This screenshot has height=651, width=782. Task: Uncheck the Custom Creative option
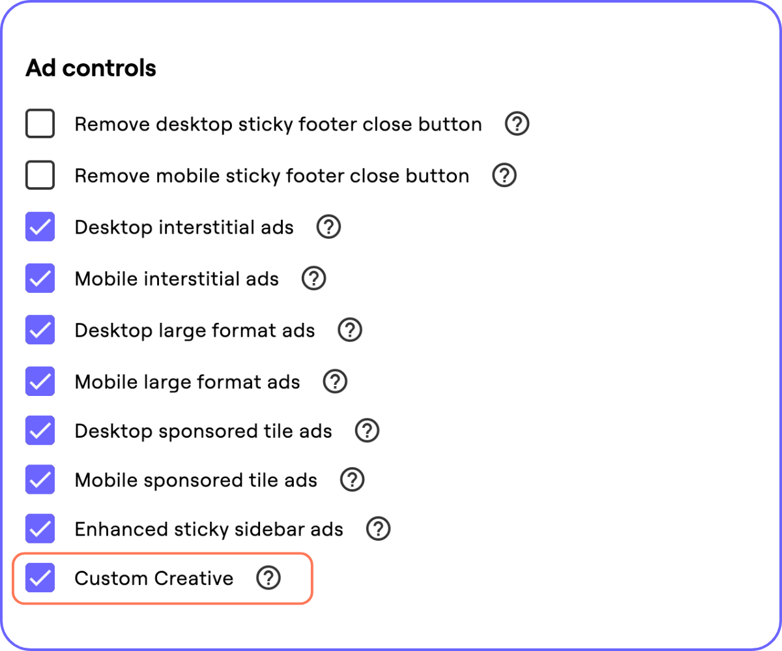coord(40,578)
